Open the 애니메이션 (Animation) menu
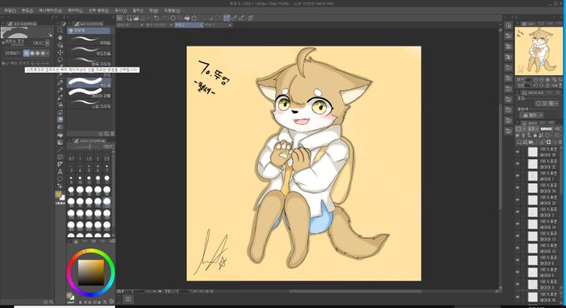 pyautogui.click(x=50, y=11)
